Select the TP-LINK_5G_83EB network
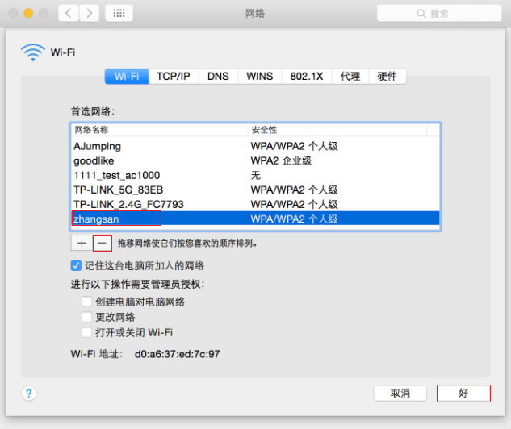 click(x=255, y=190)
